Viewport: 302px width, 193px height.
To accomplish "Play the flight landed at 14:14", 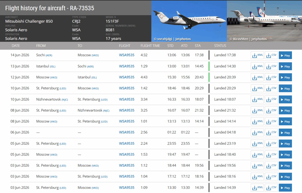I will (x=285, y=122).
